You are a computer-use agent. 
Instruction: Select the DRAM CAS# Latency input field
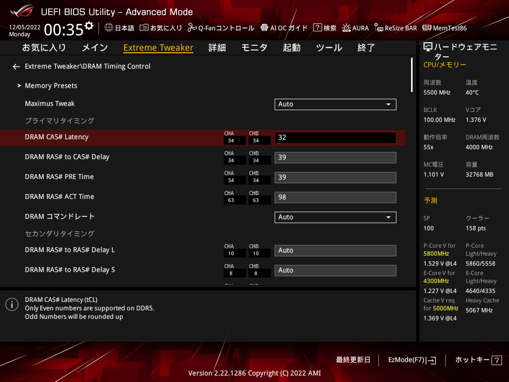pyautogui.click(x=335, y=137)
